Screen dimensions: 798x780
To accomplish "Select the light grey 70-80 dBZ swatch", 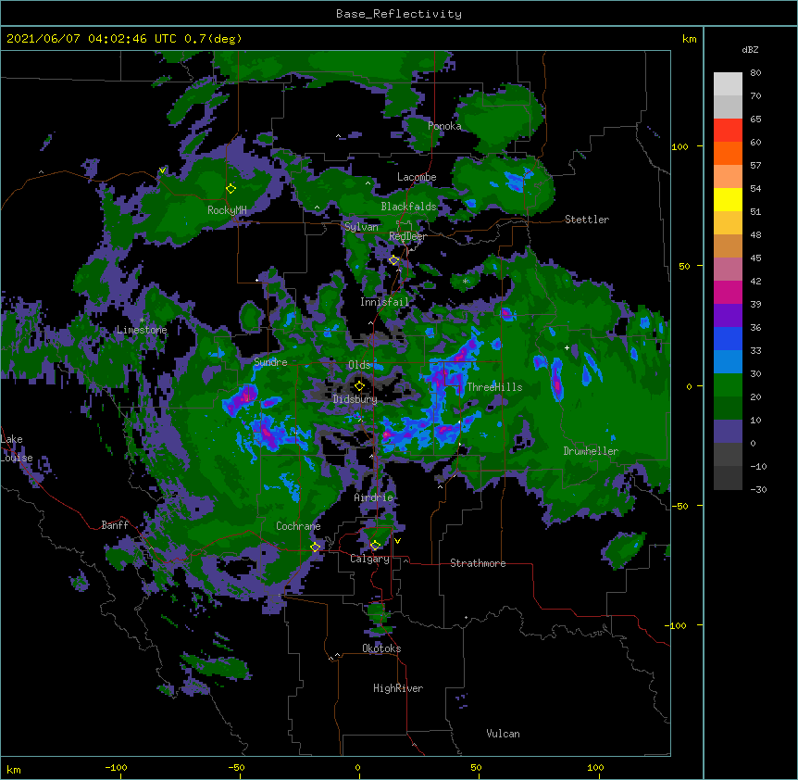I will 728,84.
